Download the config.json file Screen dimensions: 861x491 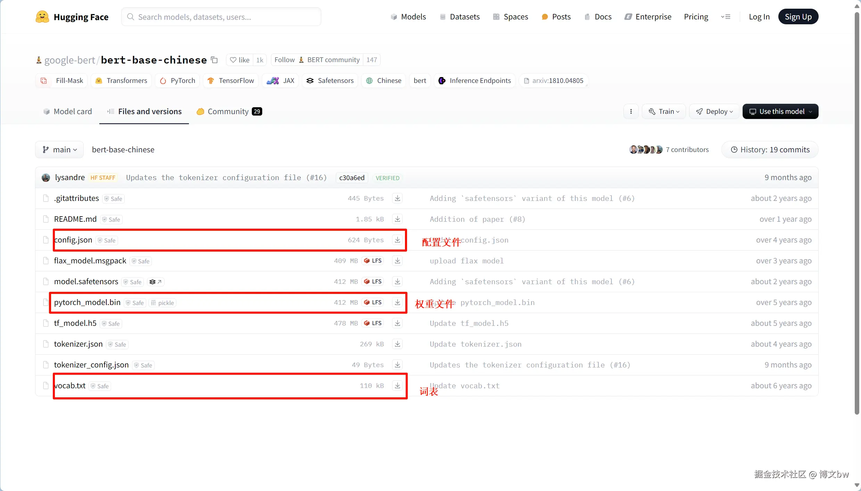tap(397, 240)
